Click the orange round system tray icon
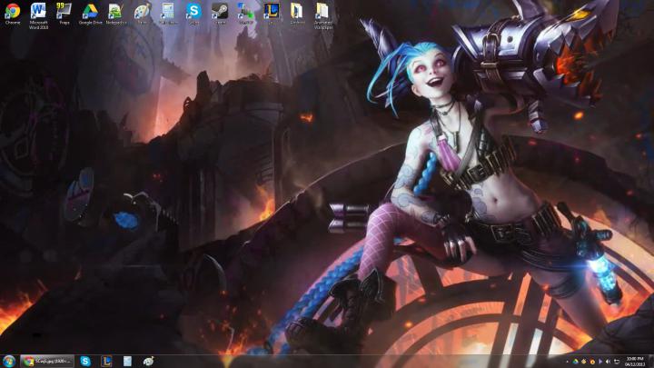The width and height of the screenshot is (654, 368). pos(592,362)
